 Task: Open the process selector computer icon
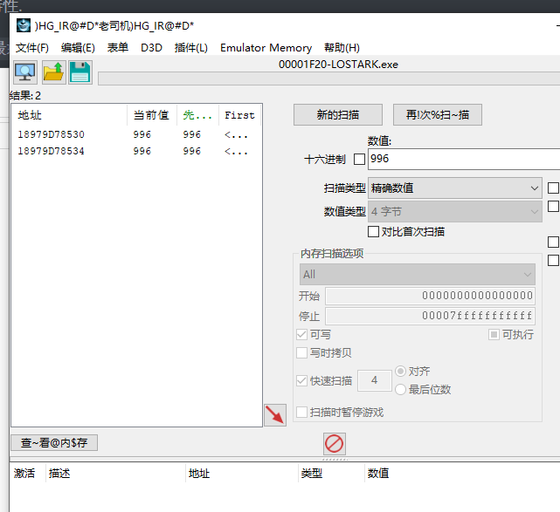click(25, 72)
